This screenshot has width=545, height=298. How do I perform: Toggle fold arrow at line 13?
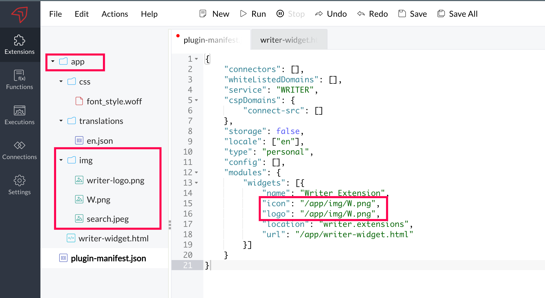197,183
